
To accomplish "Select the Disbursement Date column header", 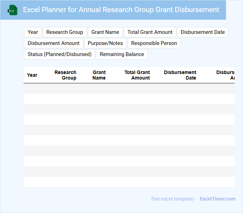I will (180, 75).
